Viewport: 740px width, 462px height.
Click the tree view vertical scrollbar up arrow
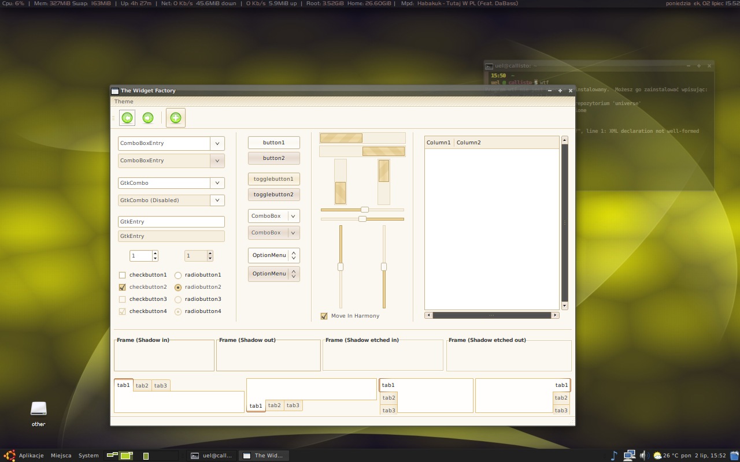[565, 140]
